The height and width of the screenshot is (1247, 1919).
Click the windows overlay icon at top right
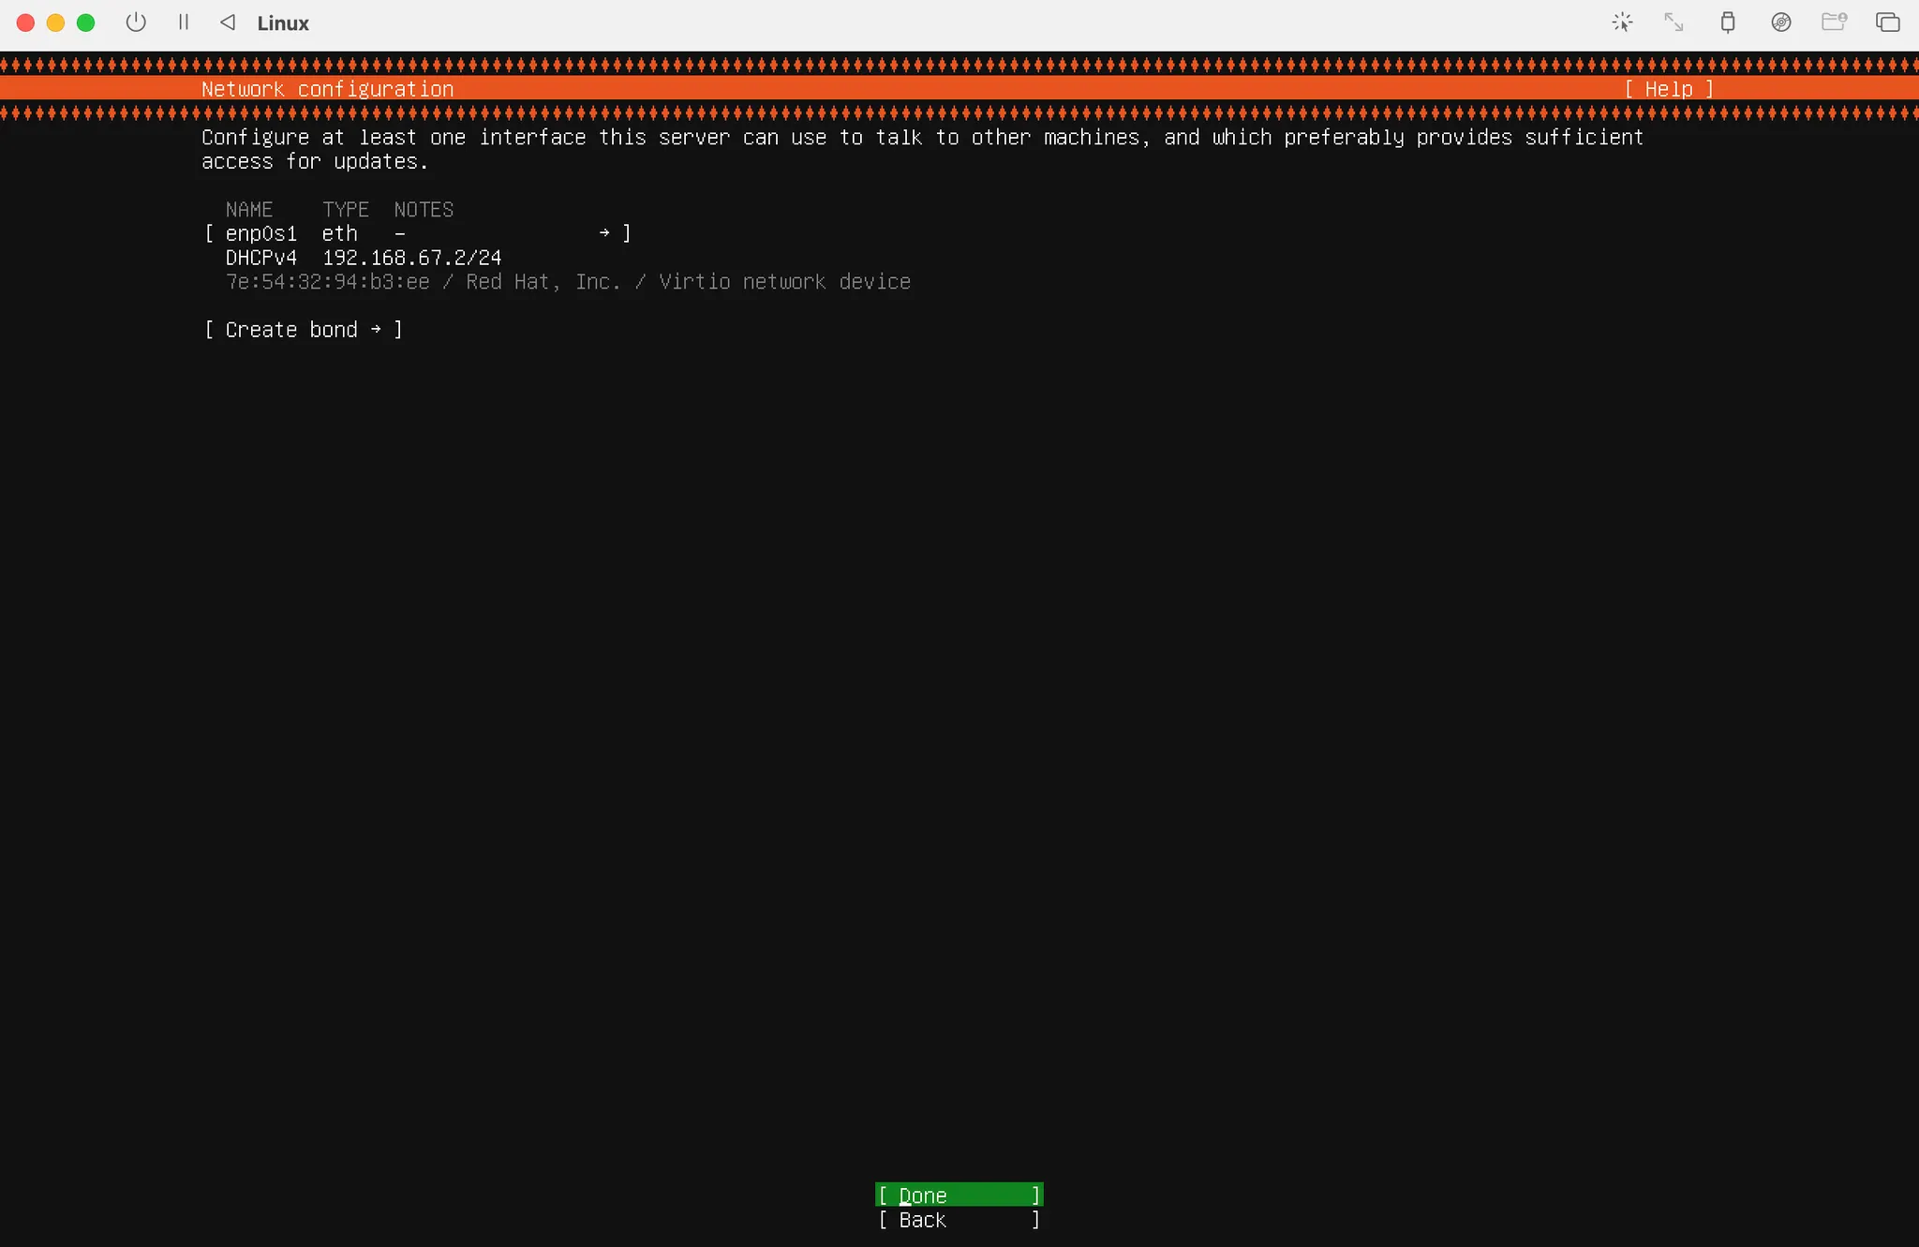point(1887,22)
